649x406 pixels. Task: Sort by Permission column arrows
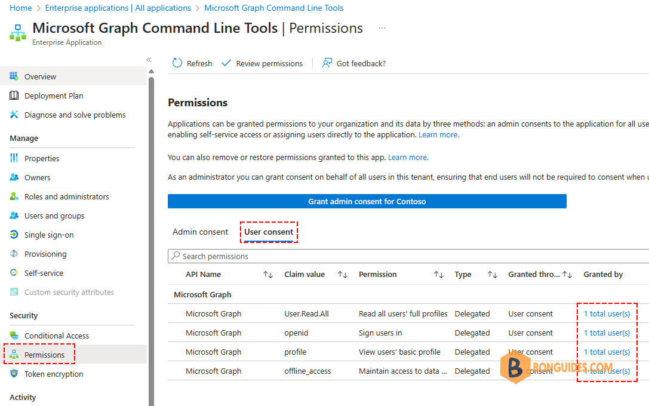pos(439,275)
